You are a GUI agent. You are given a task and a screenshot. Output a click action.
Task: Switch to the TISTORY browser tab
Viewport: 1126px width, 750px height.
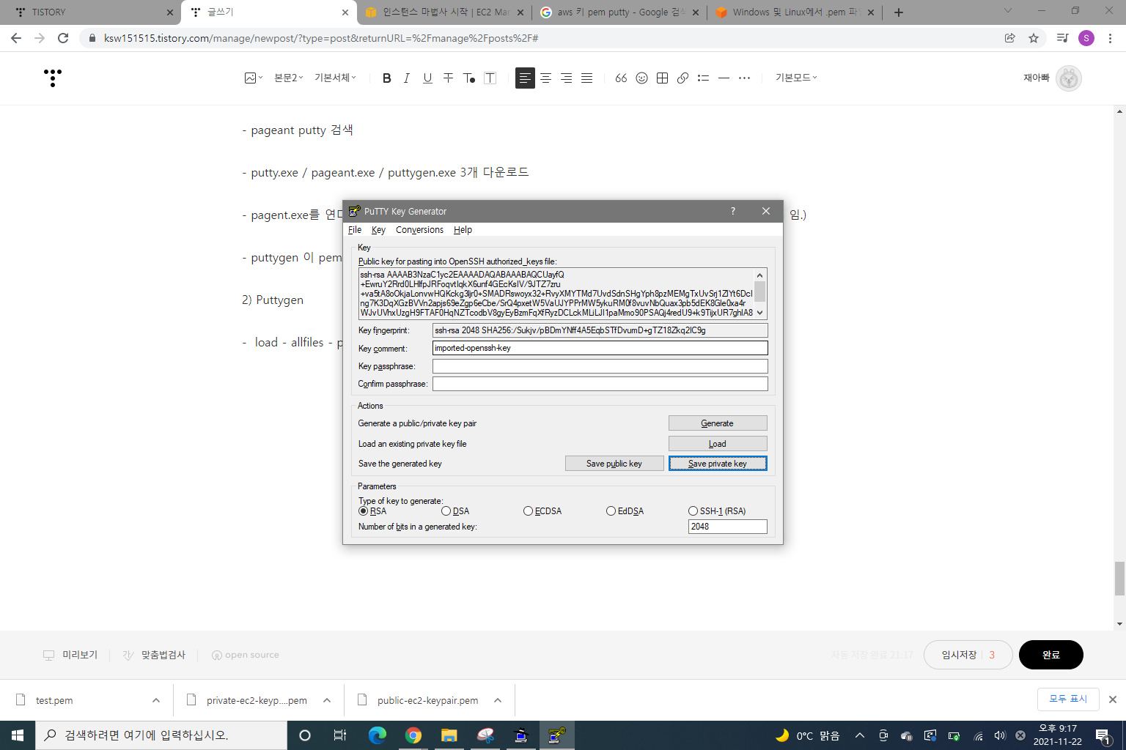click(88, 12)
